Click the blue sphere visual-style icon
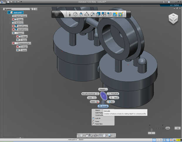The image size is (182, 142). pyautogui.click(x=109, y=135)
